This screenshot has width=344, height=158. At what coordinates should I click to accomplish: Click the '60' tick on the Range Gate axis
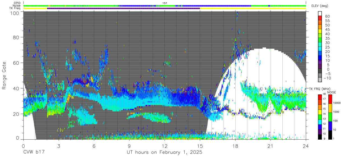[x=16, y=63]
